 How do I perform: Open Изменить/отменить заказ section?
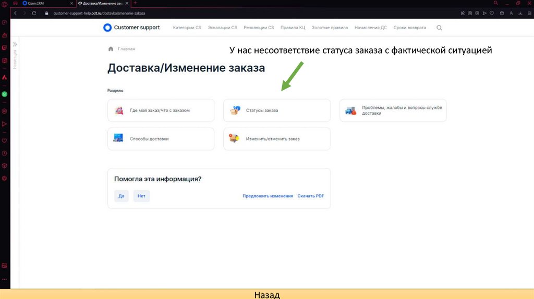tap(277, 139)
